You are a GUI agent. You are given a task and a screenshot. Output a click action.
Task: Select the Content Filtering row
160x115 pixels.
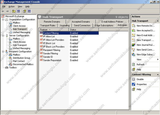[69, 33]
